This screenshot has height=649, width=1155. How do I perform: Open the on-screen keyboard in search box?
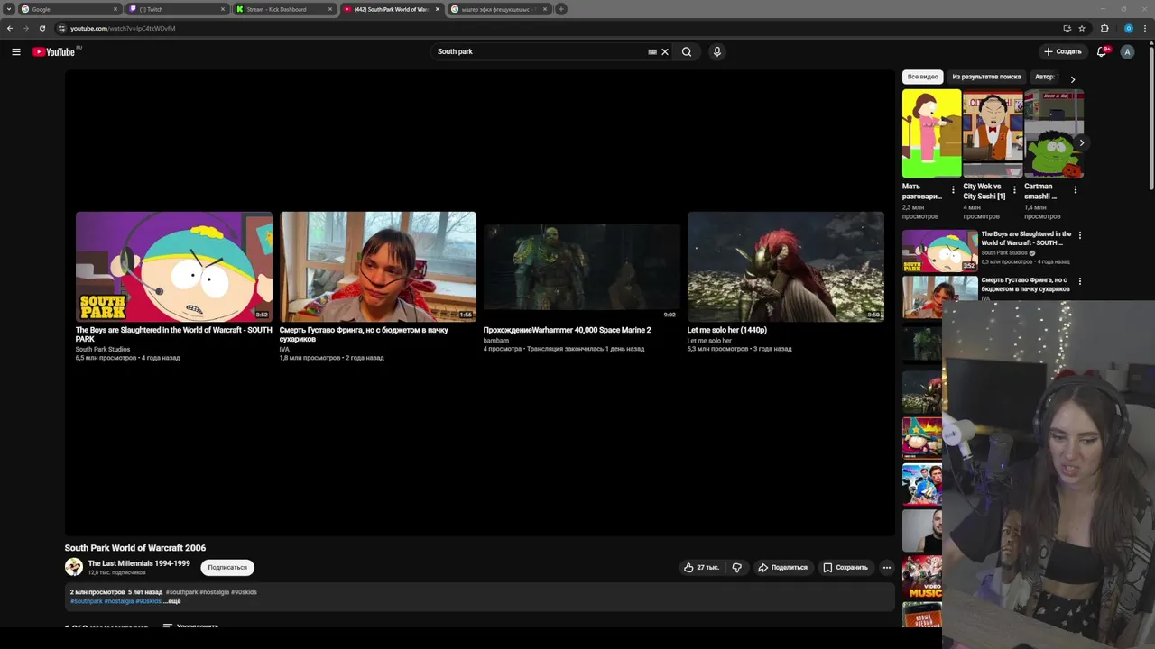pyautogui.click(x=652, y=51)
